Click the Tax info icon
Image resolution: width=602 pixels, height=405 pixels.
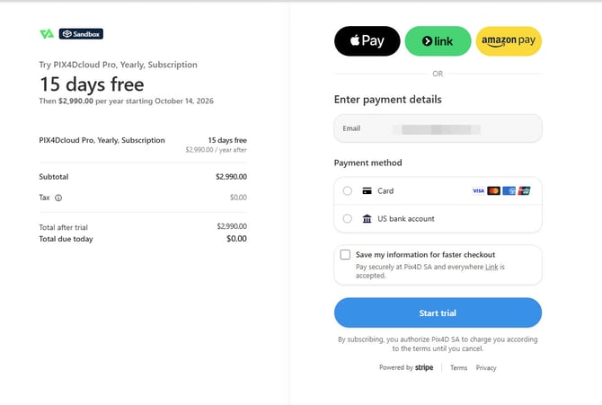(x=58, y=198)
